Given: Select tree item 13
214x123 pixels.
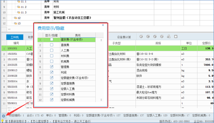Looking at the screenshot, I should click(19, 23).
